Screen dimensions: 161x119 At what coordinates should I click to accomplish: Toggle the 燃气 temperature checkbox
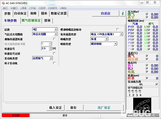147,56
